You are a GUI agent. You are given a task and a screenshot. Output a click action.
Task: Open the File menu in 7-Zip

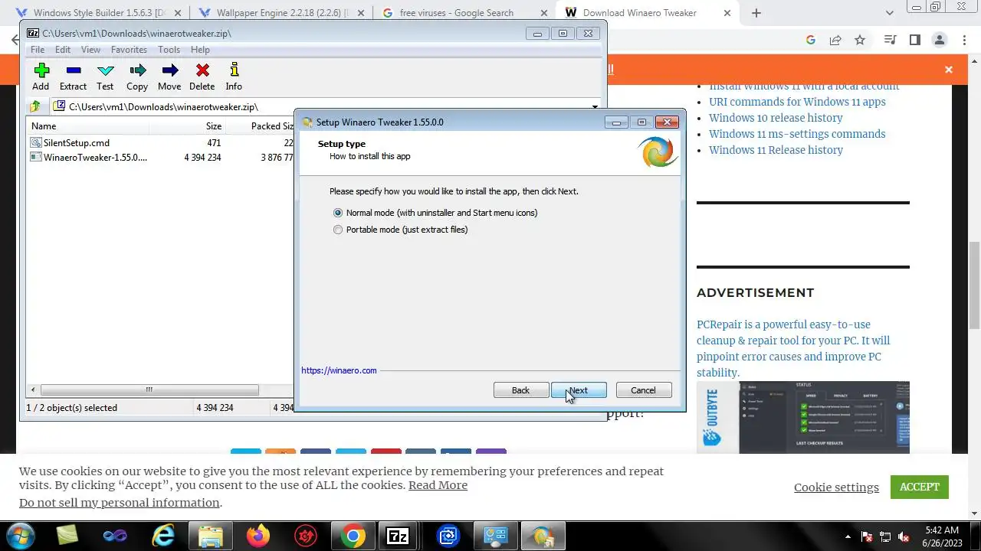tap(37, 50)
